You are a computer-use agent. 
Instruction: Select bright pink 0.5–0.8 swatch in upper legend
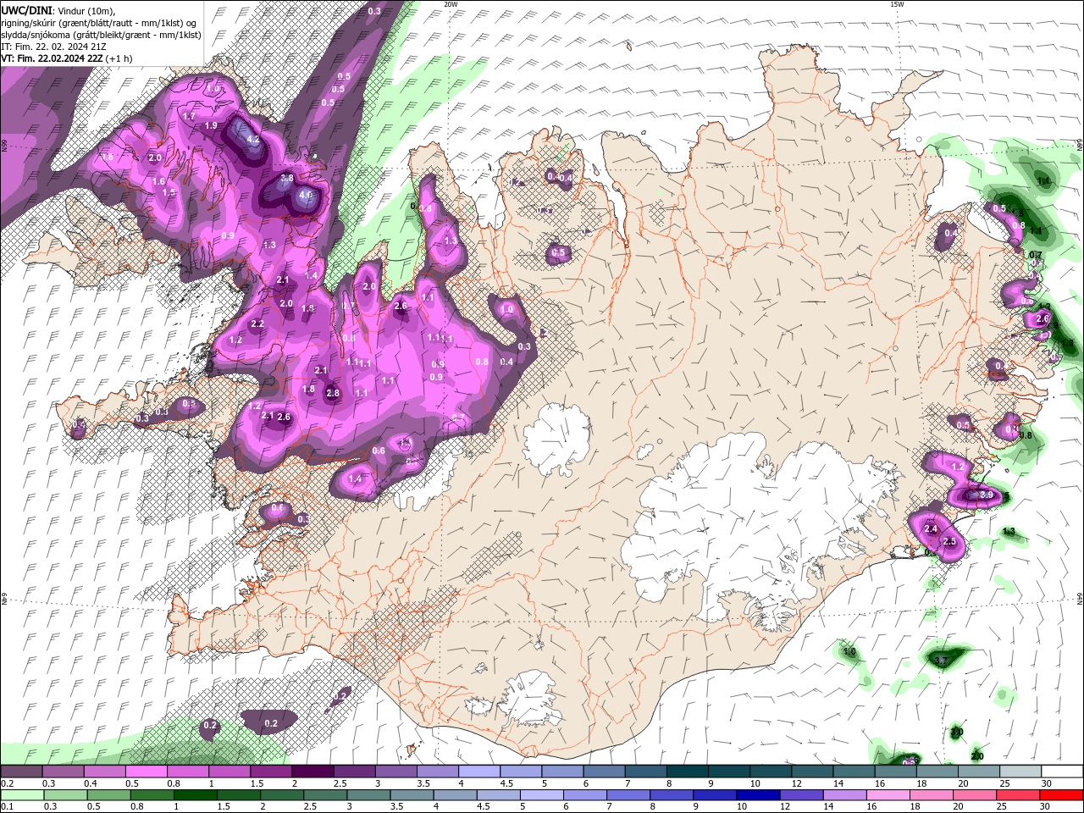click(x=147, y=772)
